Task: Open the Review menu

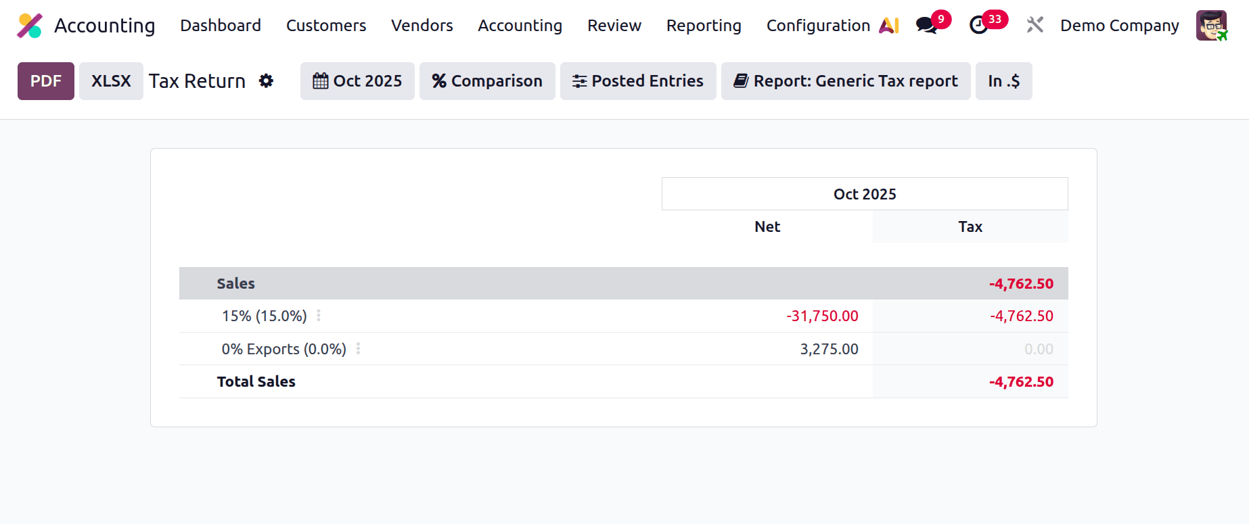Action: pos(614,26)
